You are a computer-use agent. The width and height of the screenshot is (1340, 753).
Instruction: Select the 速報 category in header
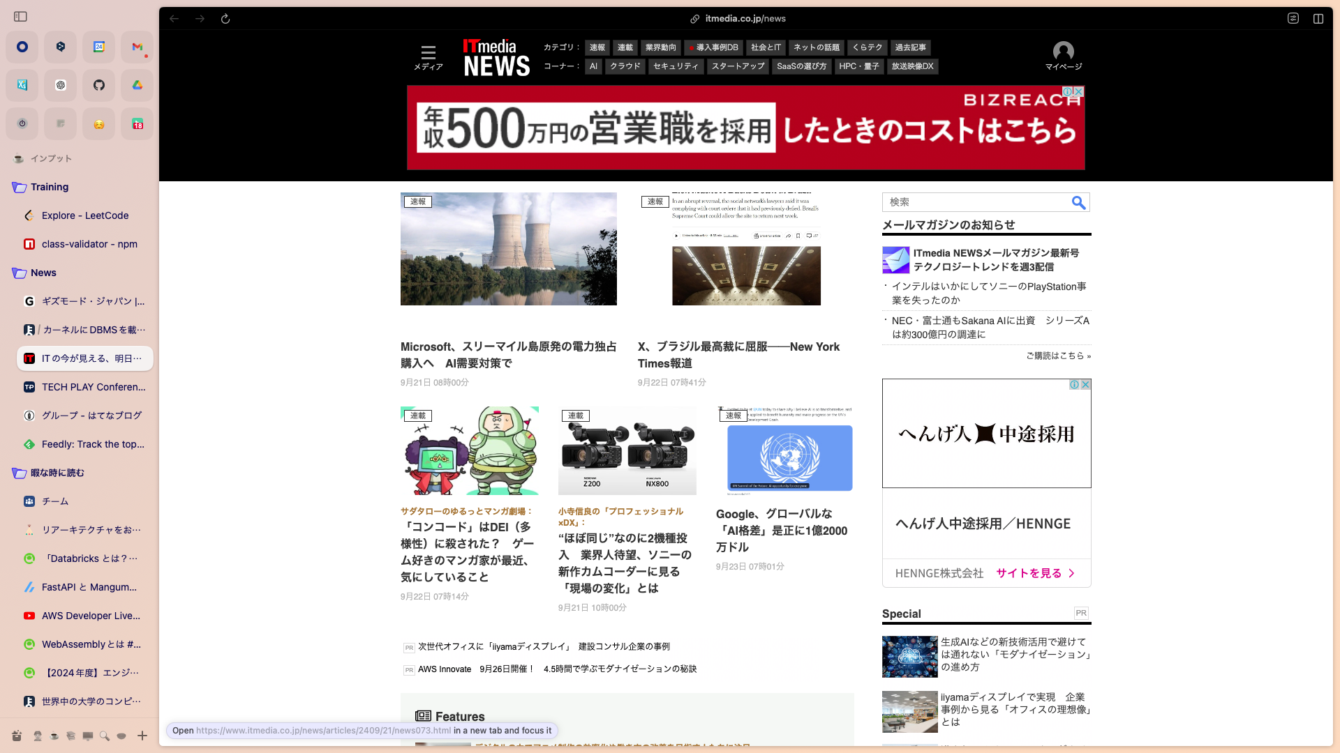tap(597, 47)
